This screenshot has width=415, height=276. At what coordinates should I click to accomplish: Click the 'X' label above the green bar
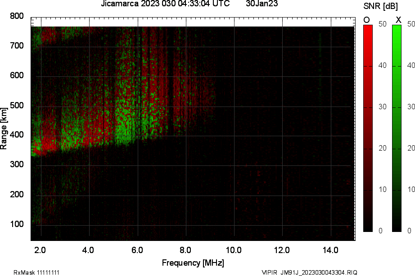coord(398,20)
